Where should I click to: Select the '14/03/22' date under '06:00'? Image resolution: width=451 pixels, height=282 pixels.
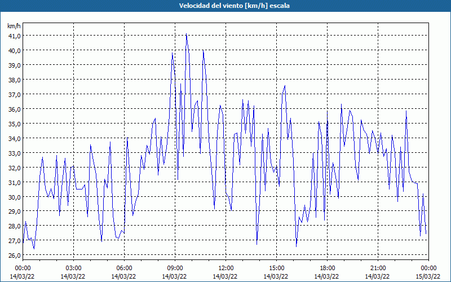[x=123, y=276]
